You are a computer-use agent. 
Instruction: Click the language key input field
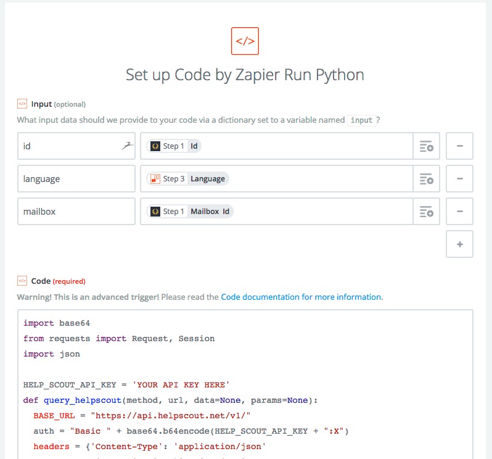(76, 179)
